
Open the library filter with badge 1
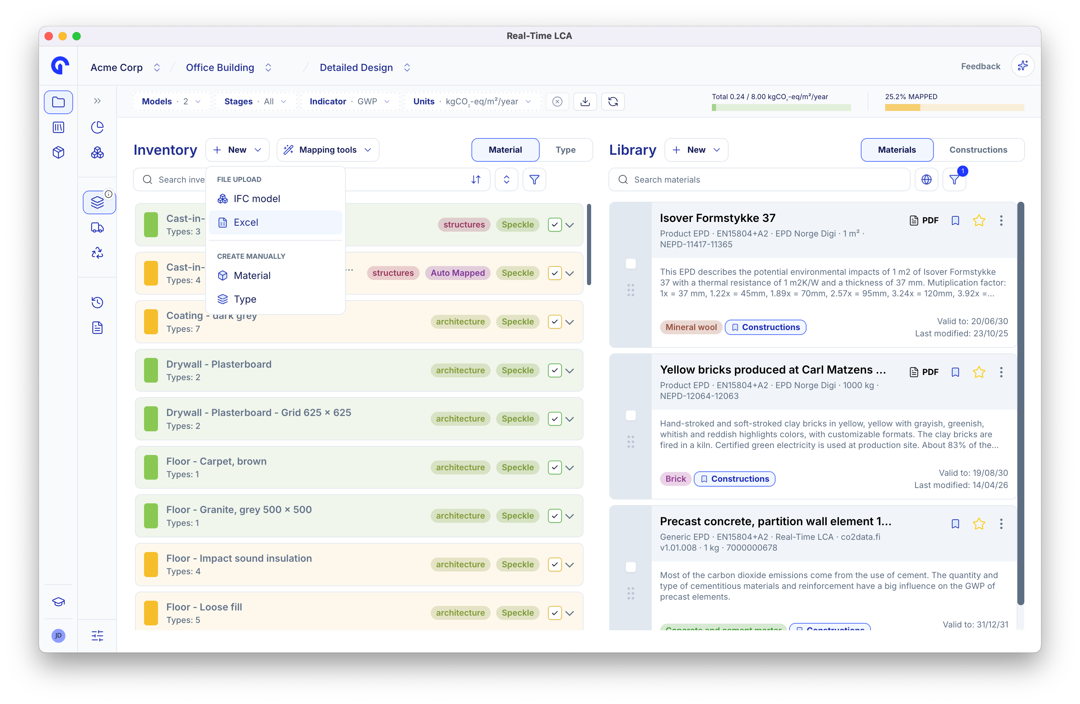(x=954, y=179)
